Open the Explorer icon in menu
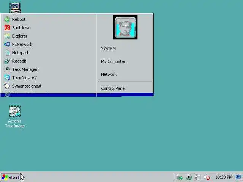The image size is (243, 182). point(7,36)
